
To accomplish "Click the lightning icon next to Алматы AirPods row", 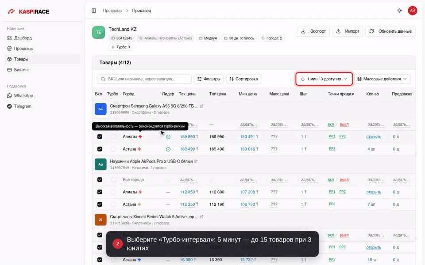I will 140,192.
